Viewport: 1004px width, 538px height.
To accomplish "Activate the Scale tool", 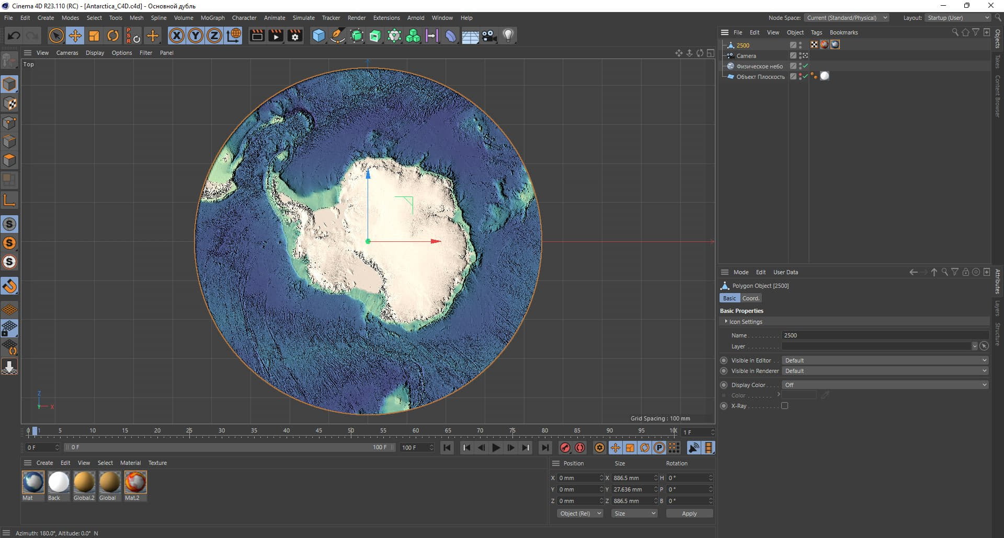I will [x=94, y=36].
